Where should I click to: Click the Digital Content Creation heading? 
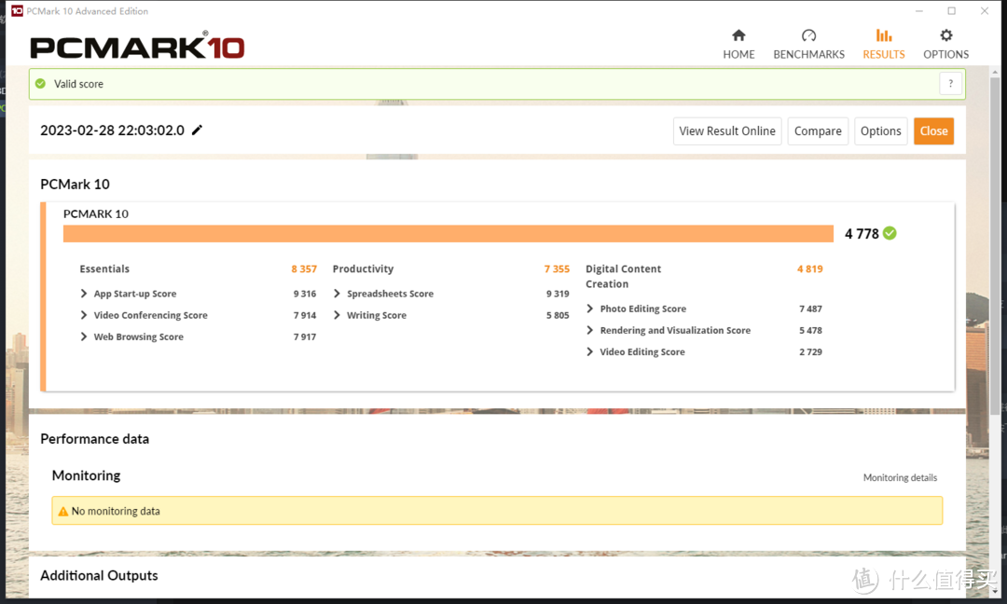623,277
